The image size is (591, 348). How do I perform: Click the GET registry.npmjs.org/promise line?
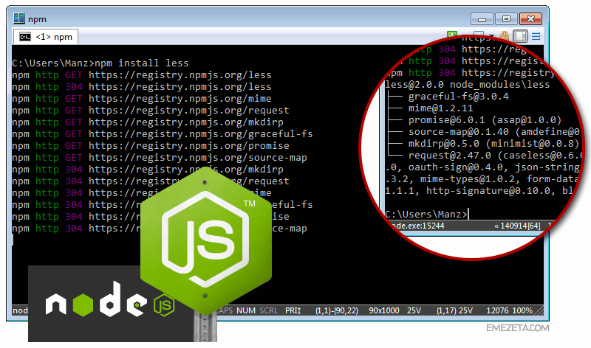pyautogui.click(x=151, y=146)
